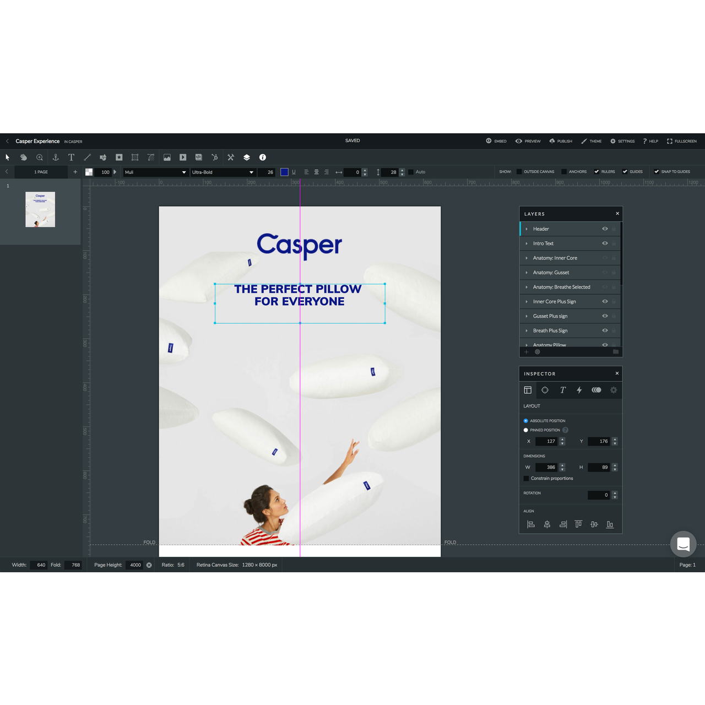This screenshot has width=705, height=705.
Task: Click the Anchor tool
Action: pos(55,158)
